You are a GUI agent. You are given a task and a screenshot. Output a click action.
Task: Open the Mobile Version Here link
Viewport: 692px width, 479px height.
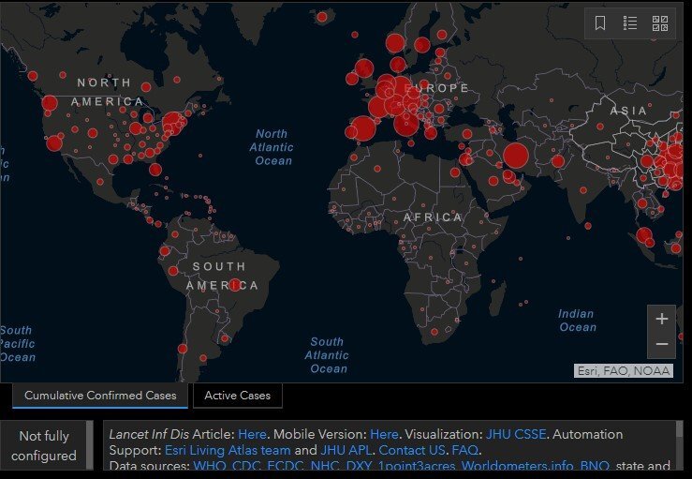(x=384, y=434)
